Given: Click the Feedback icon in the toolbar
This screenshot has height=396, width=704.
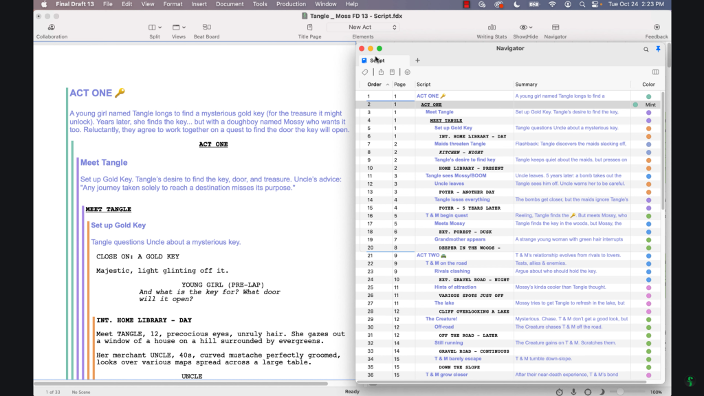Looking at the screenshot, I should click(x=657, y=27).
